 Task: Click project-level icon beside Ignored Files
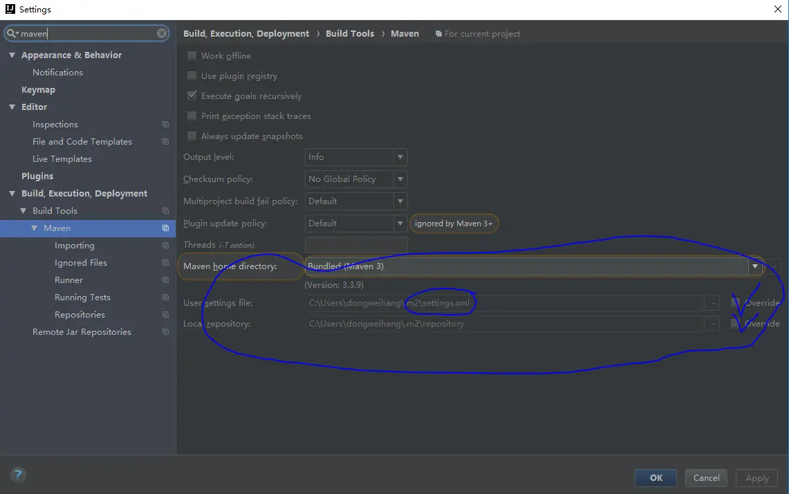[x=165, y=262]
